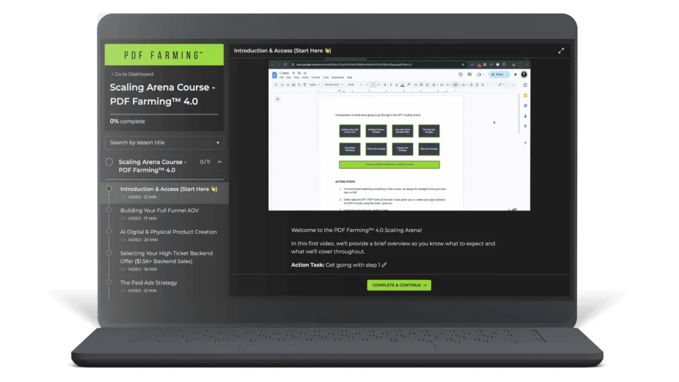The height and width of the screenshot is (382, 679).
Task: Click the Google Docs logo in the video
Action: pos(274,75)
